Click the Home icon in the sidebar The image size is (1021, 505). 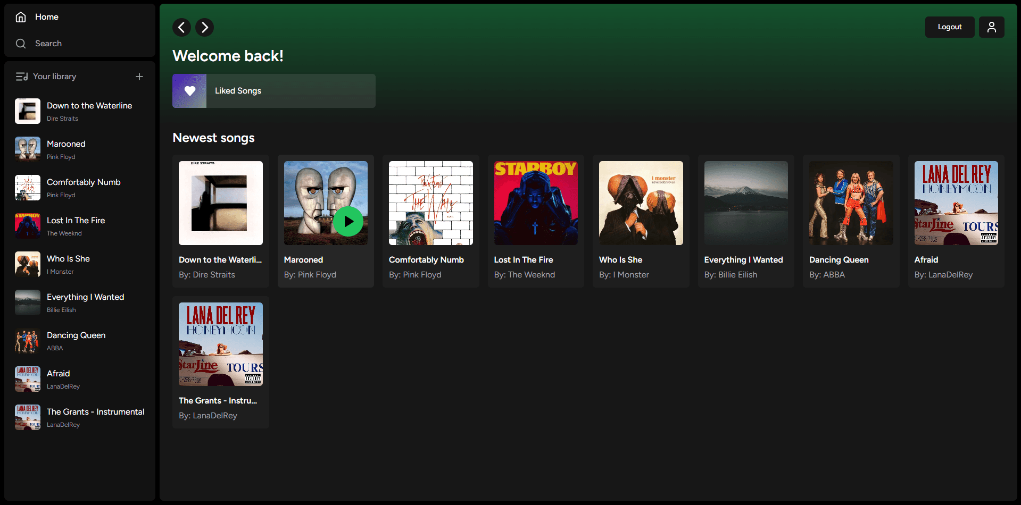(21, 16)
